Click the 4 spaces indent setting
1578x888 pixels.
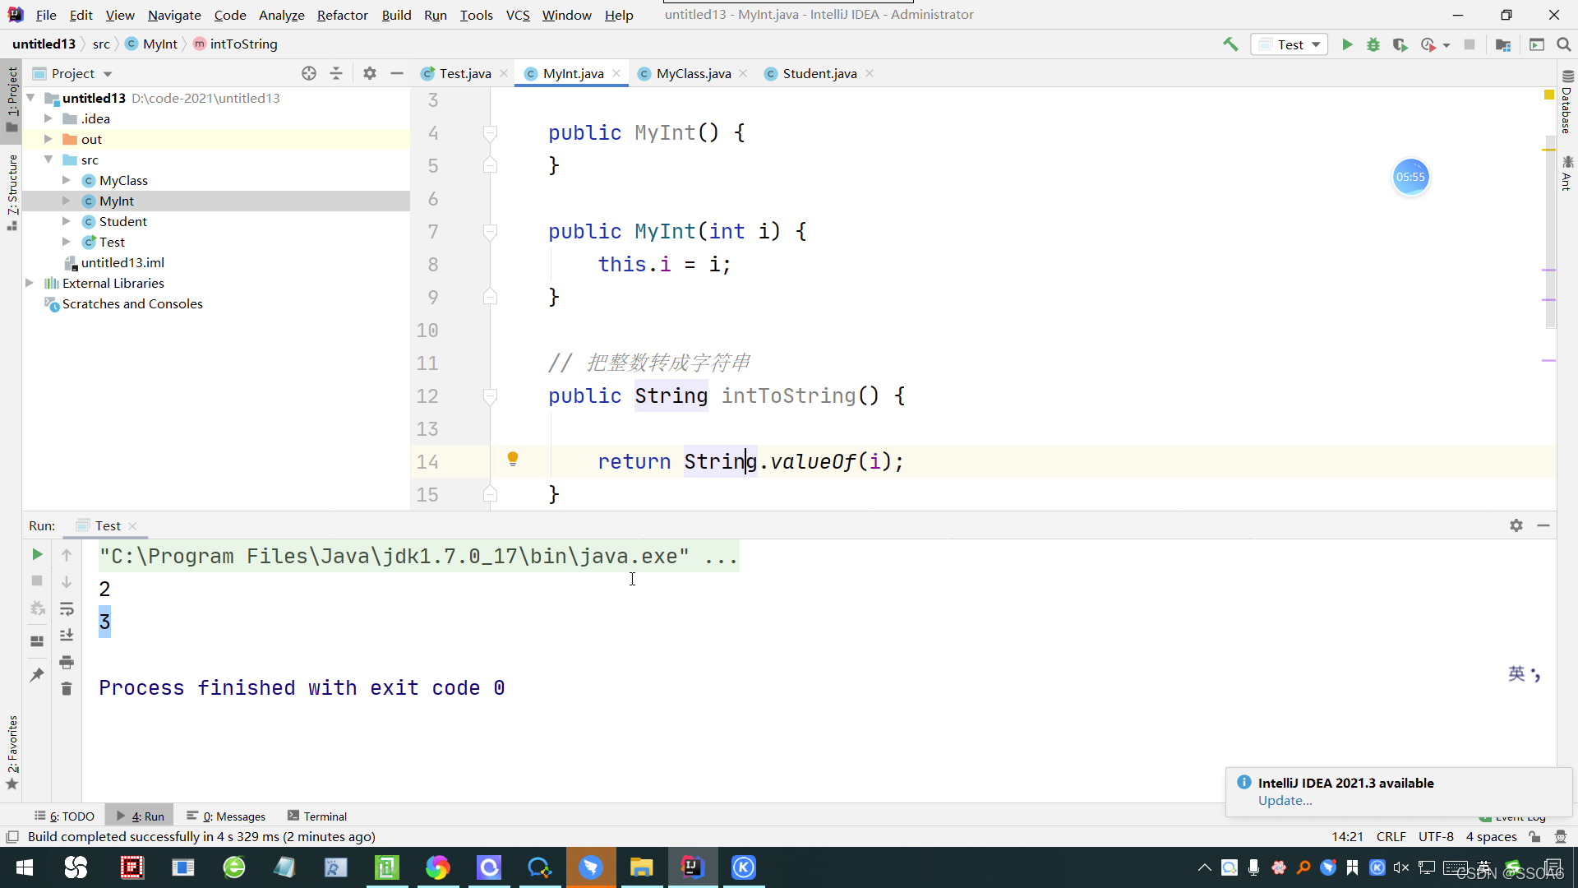coord(1491,836)
